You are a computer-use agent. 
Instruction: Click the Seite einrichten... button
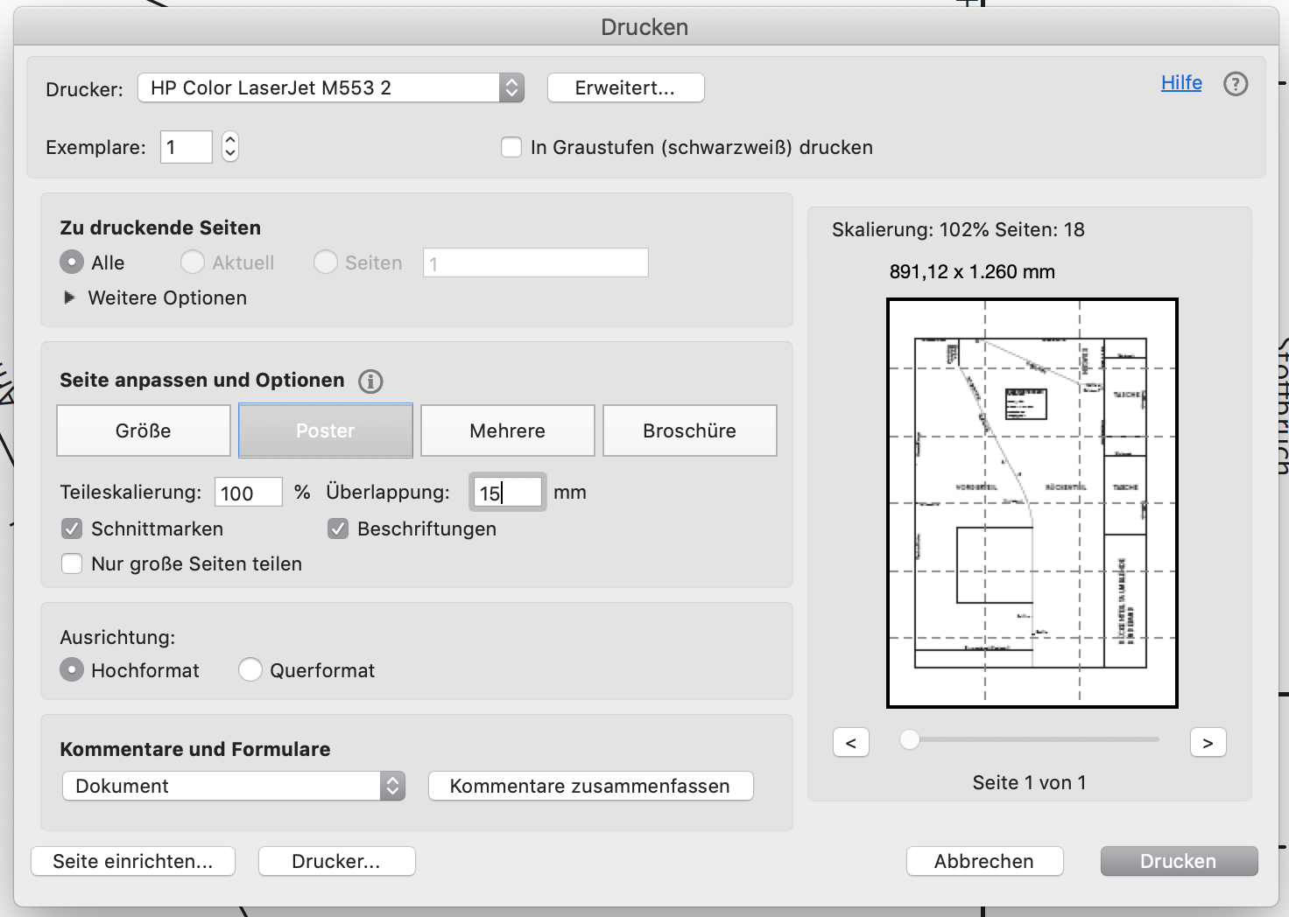[133, 861]
